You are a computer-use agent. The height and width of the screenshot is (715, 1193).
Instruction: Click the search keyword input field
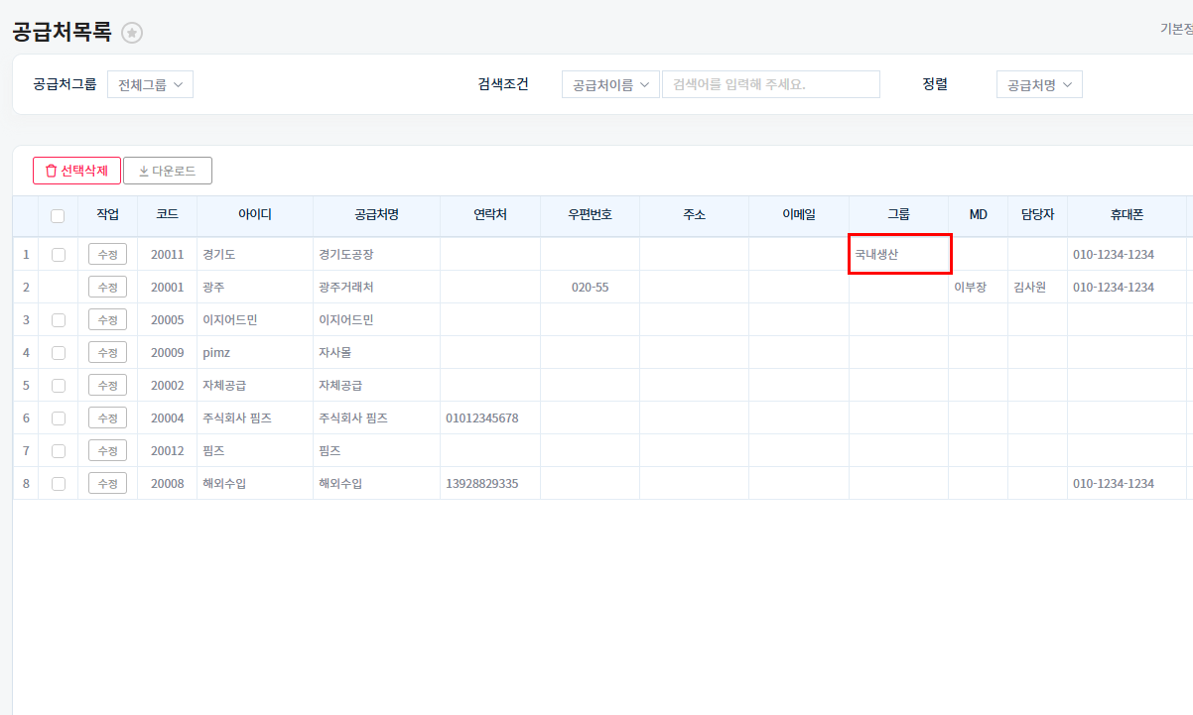[770, 84]
